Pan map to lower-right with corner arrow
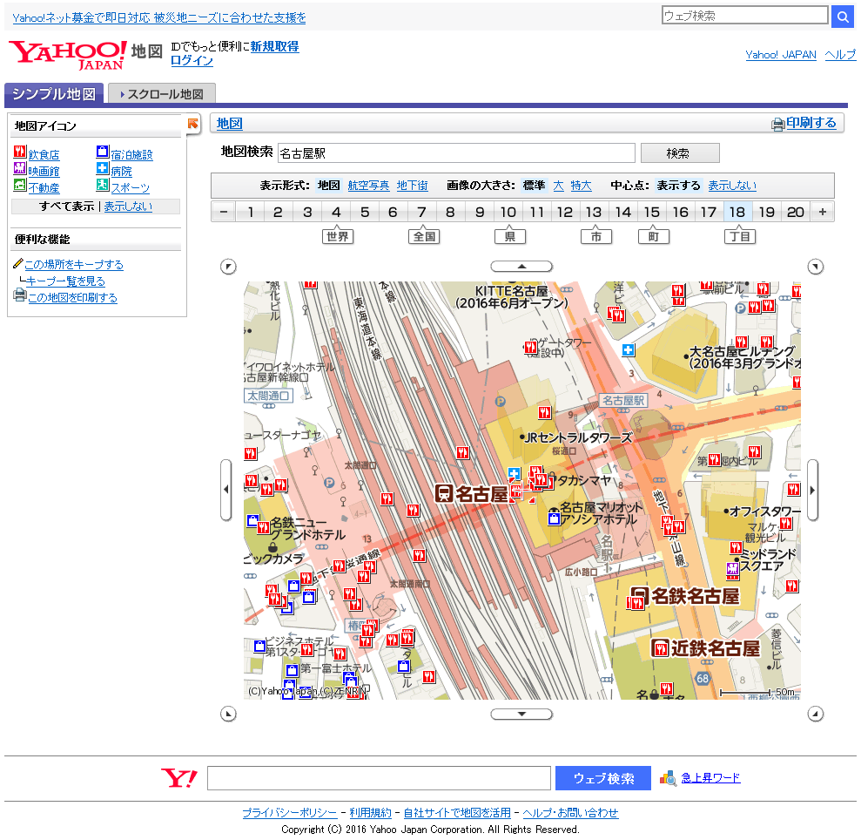This screenshot has height=840, width=861. (x=816, y=715)
